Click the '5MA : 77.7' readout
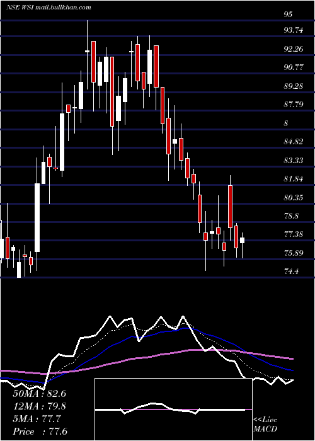 tap(37, 419)
